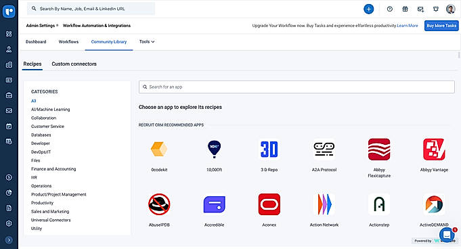The height and width of the screenshot is (249, 461).
Task: Click the Buy More Tasks button
Action: 441,26
